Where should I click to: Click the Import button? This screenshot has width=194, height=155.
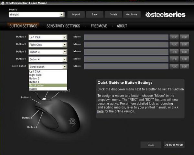coord(76,15)
